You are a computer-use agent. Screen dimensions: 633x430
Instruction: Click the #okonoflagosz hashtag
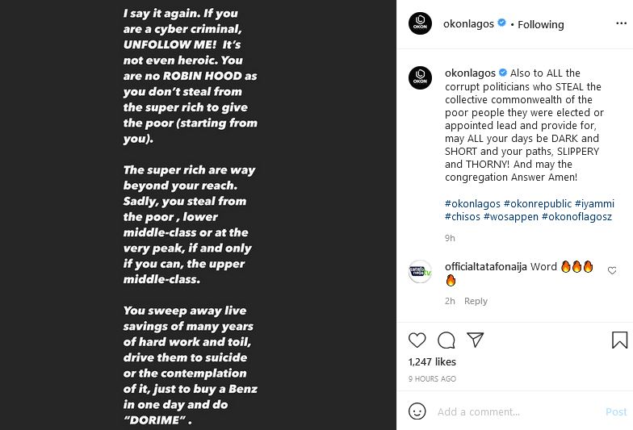(x=577, y=217)
